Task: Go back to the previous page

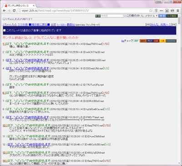Action: pos(5,10)
